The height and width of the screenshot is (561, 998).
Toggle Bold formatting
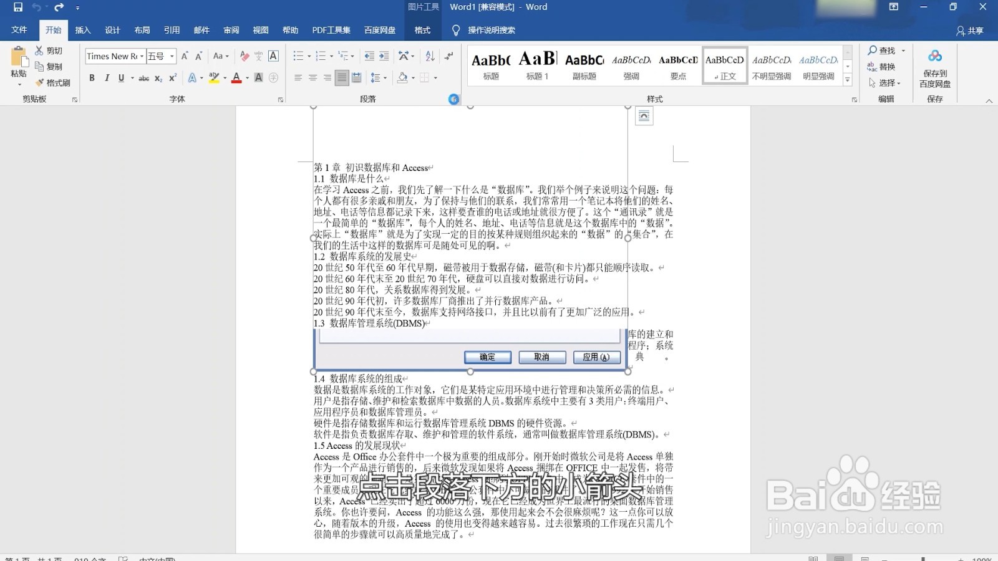coord(92,78)
